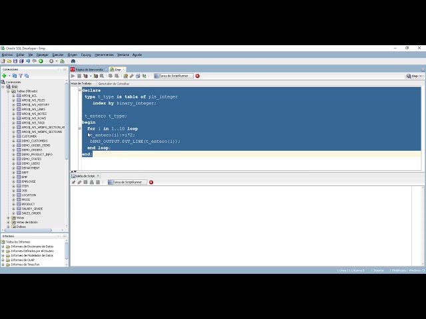Viewport: 426px width, 319px height.
Task: Run statement with the green play icon
Action: (73, 76)
